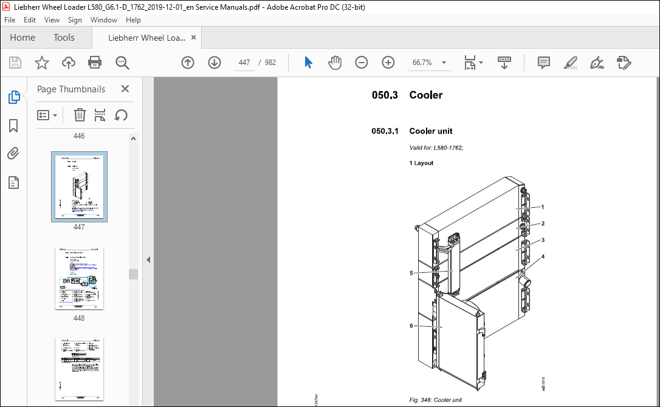Open the Edit menu
The height and width of the screenshot is (407, 660).
click(29, 20)
